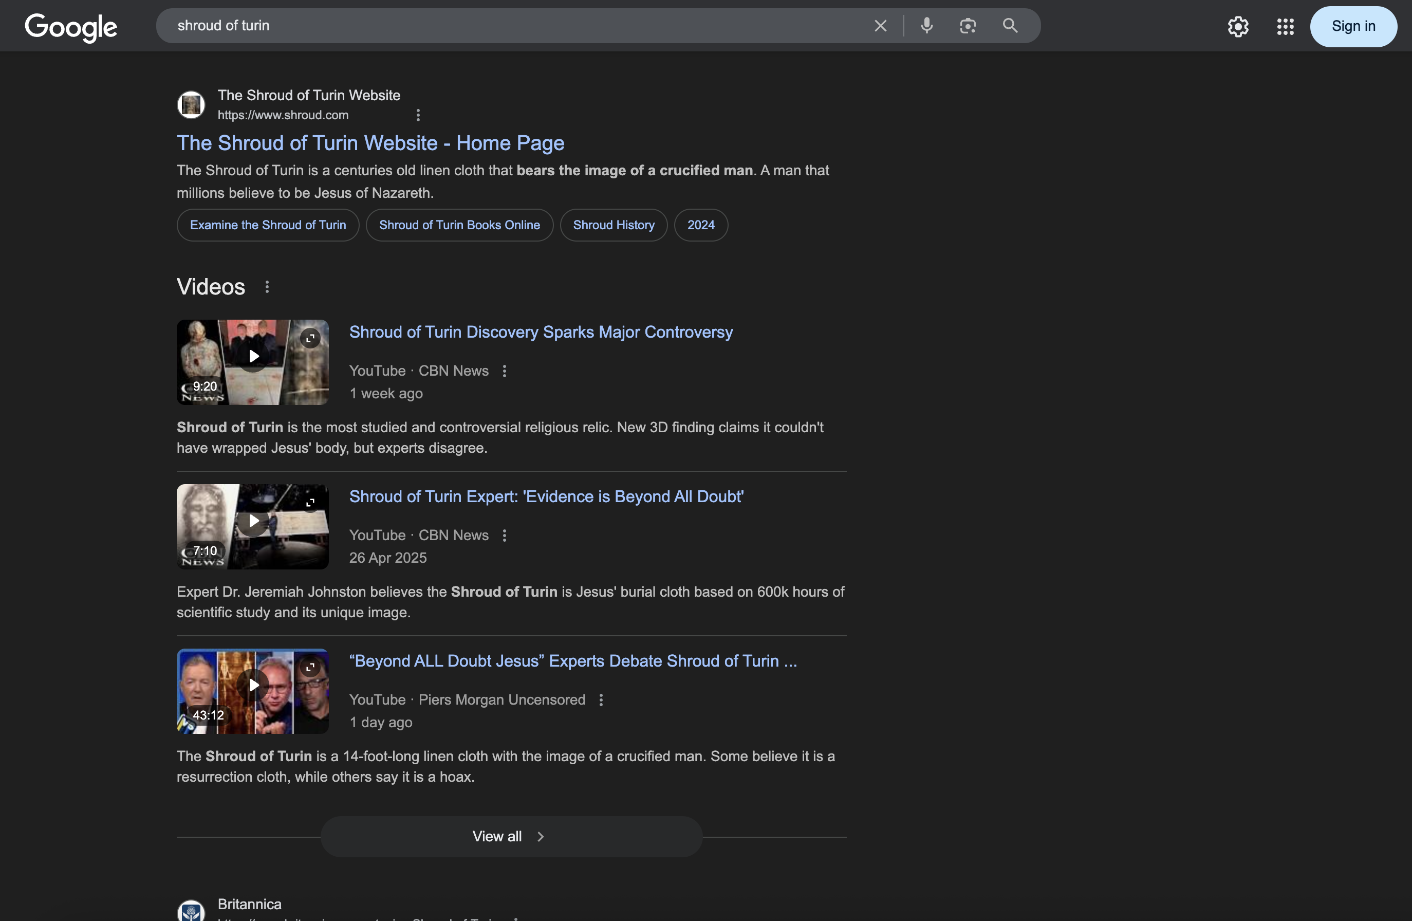Image resolution: width=1412 pixels, height=921 pixels.
Task: Expand the preview on the 9:20 video thumbnail
Action: click(310, 338)
